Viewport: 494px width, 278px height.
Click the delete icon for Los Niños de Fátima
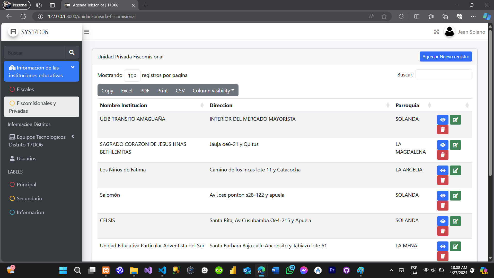[x=443, y=180]
